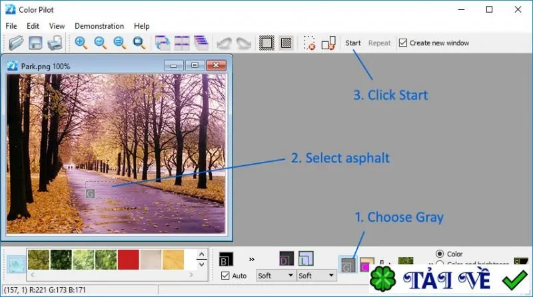This screenshot has height=297, width=533.
Task: Toggle the Auto checkbox
Action: point(225,276)
